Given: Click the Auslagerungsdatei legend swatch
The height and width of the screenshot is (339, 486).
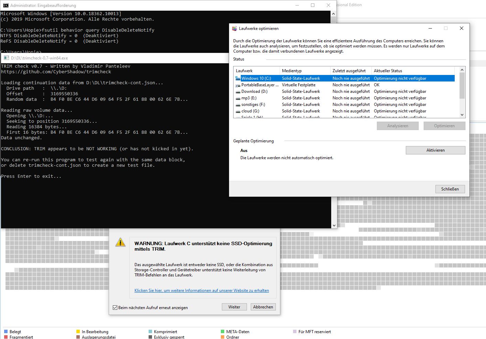Looking at the screenshot, I should pos(78,337).
